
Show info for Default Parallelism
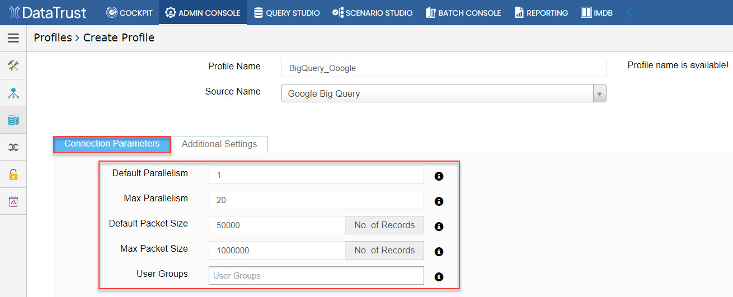point(439,176)
